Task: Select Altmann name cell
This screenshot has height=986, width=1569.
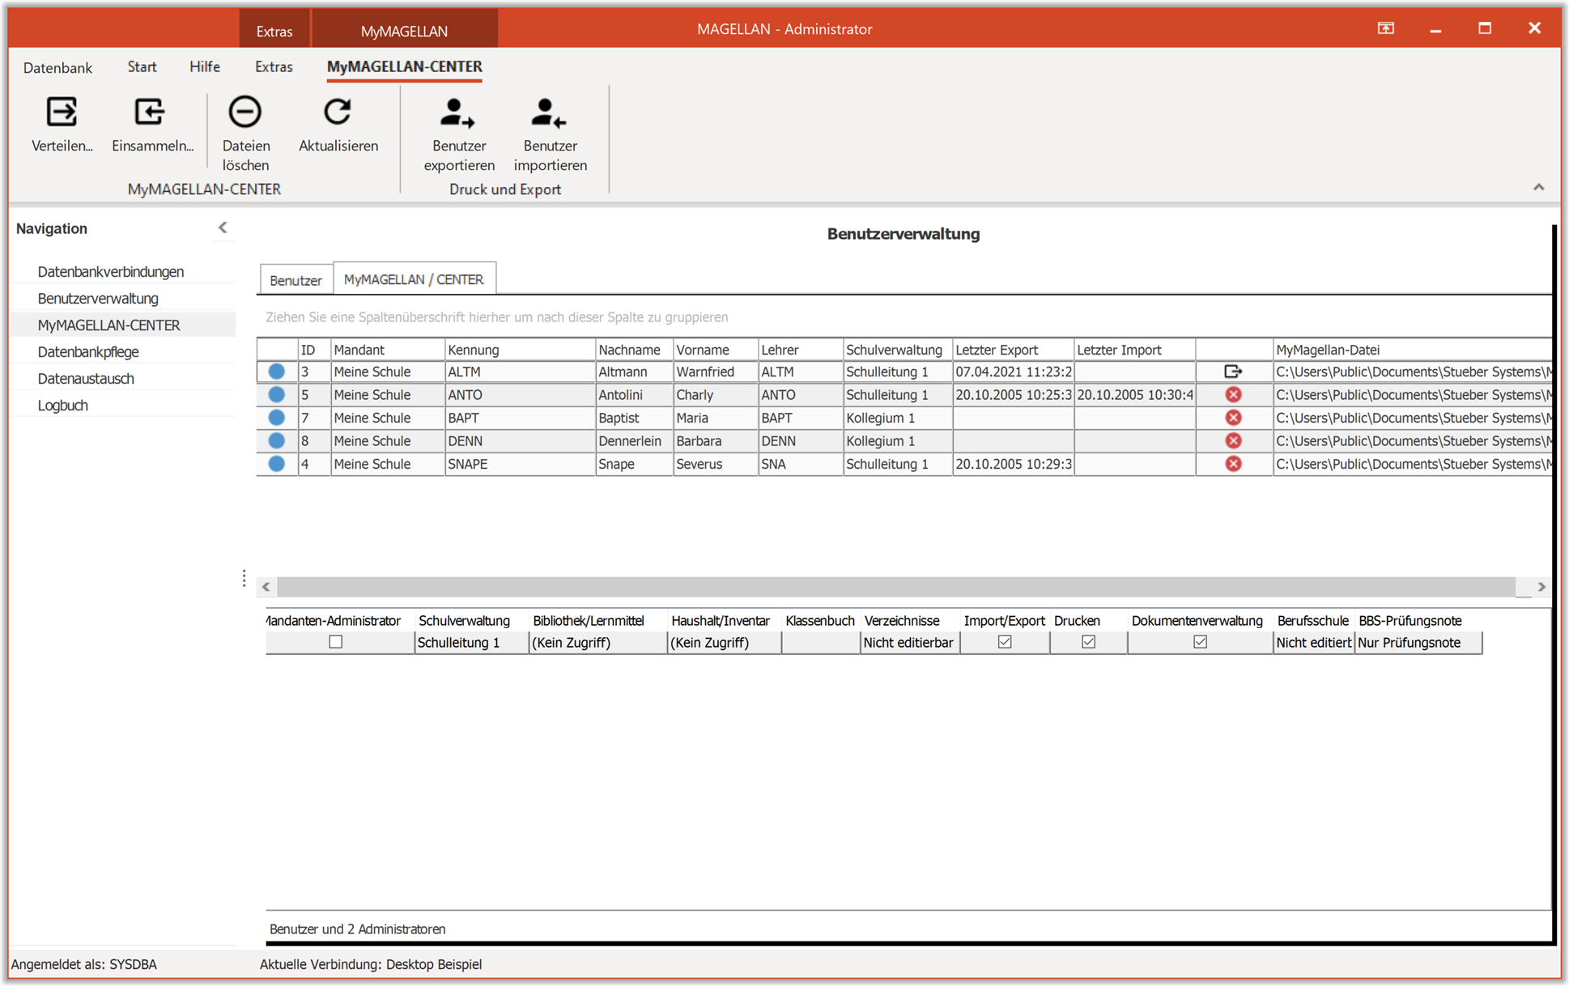Action: click(x=634, y=372)
